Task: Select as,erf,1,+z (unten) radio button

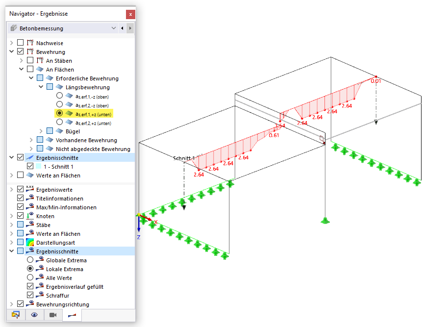Action: [x=59, y=113]
